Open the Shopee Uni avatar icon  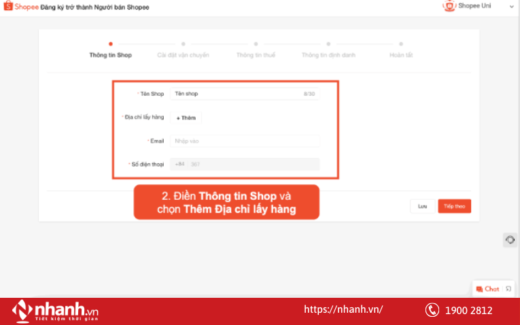point(449,5)
